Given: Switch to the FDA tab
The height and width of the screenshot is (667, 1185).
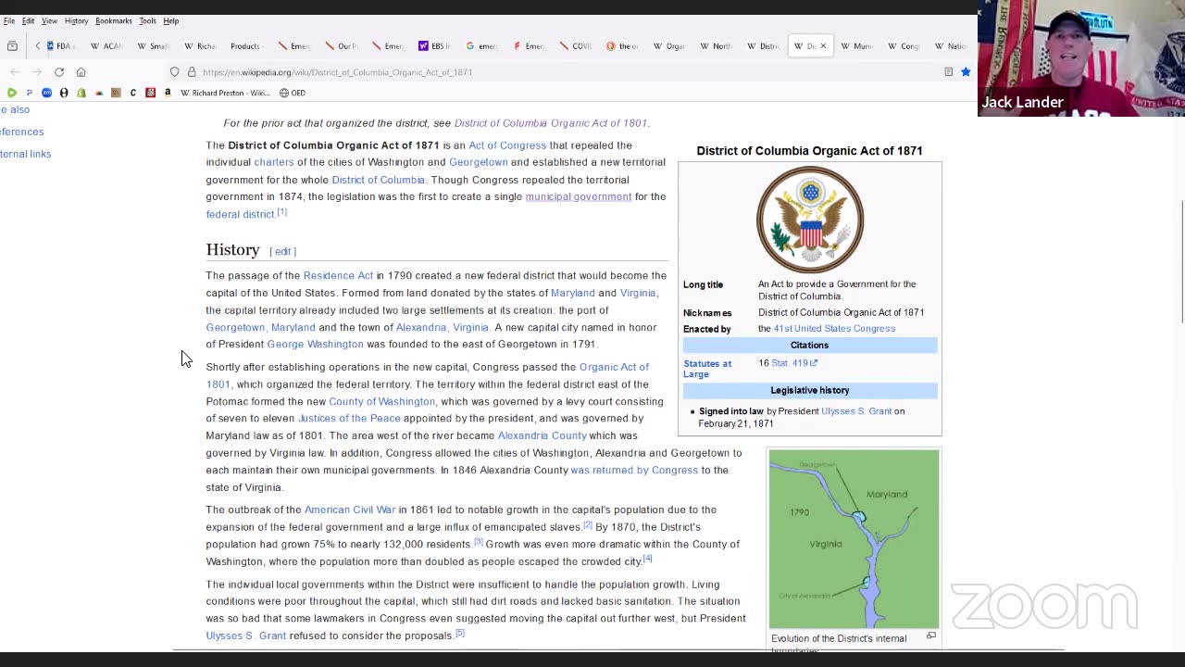Looking at the screenshot, I should pos(61,46).
